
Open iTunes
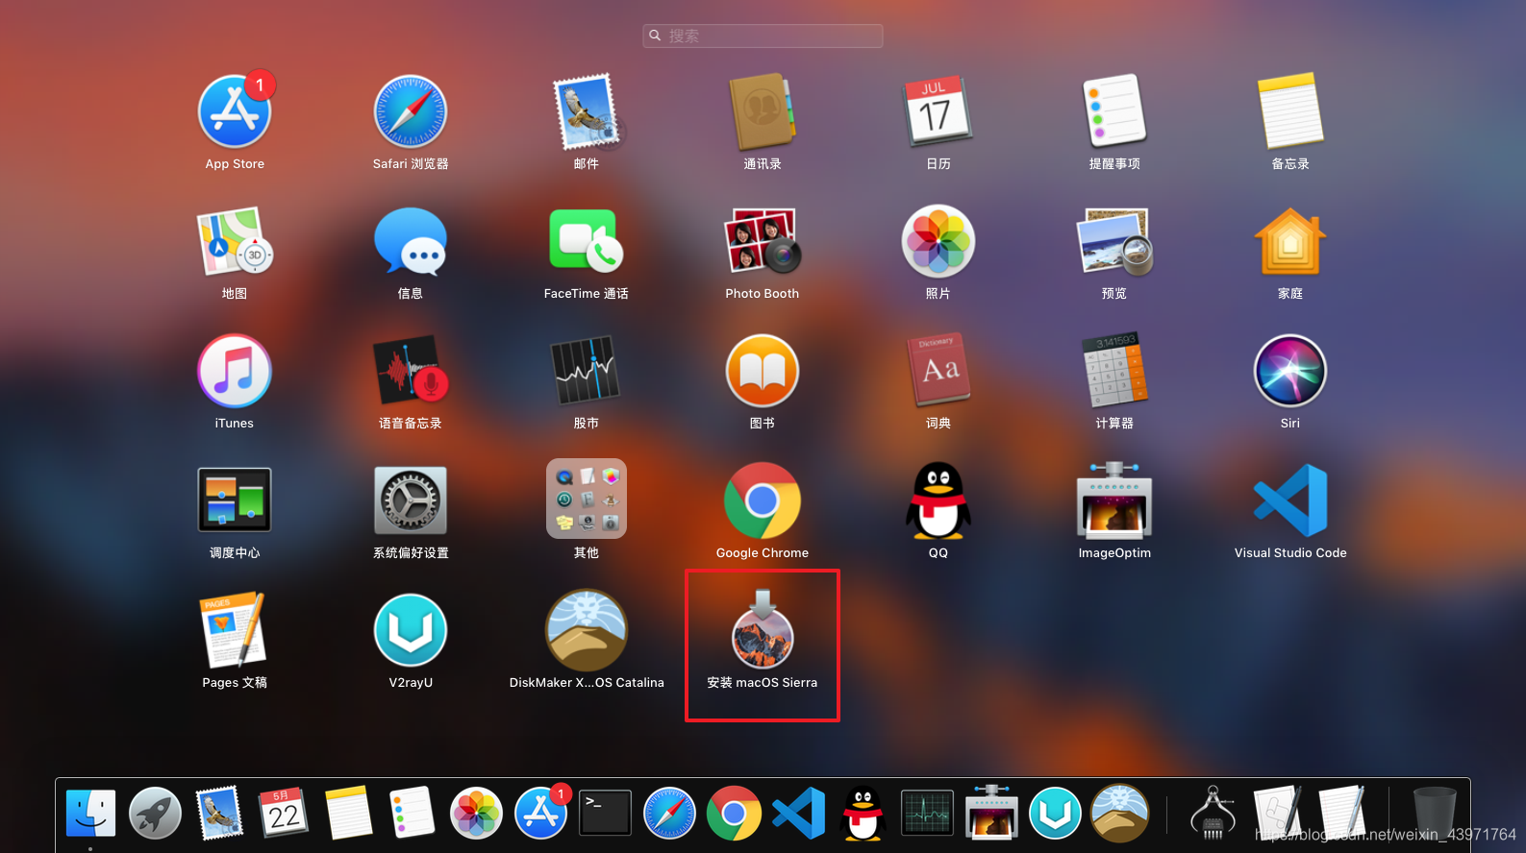coord(235,371)
